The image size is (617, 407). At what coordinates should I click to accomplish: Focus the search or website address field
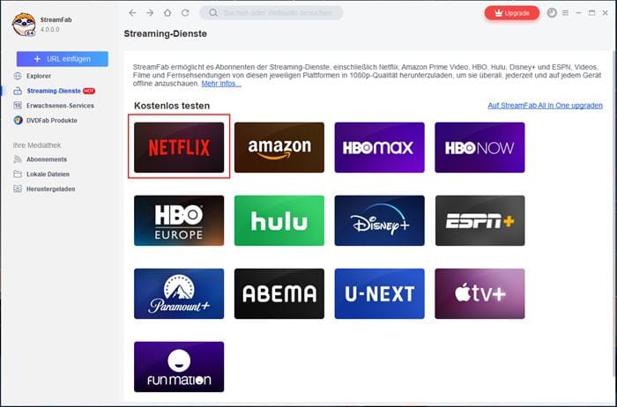(271, 13)
